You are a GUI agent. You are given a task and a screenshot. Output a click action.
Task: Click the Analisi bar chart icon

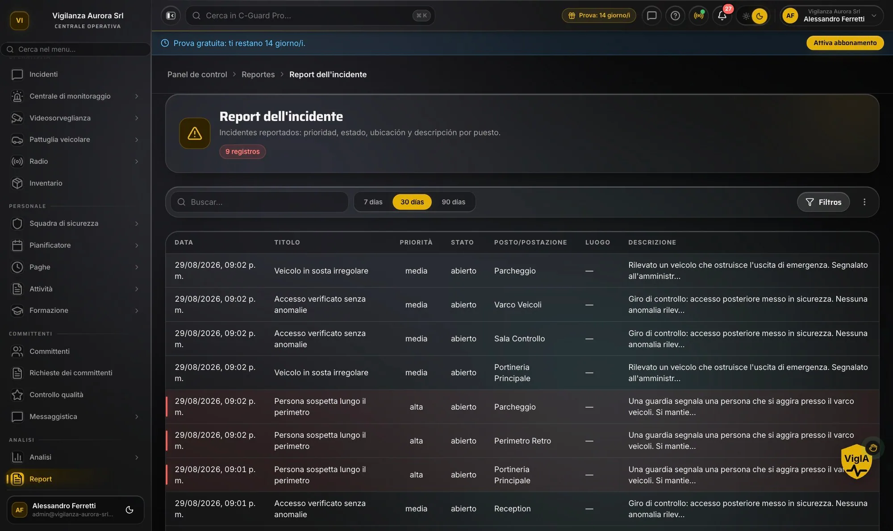click(x=17, y=457)
